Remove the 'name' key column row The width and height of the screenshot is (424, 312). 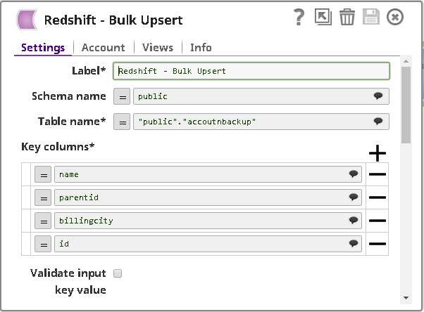378,174
